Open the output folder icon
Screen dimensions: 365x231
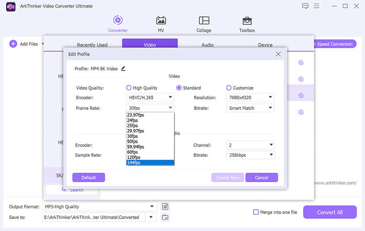(x=165, y=217)
